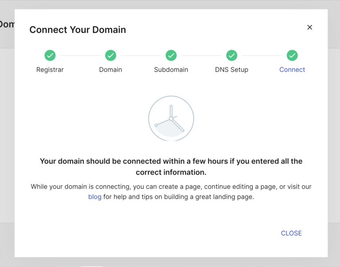The width and height of the screenshot is (340, 267).
Task: Click the 'While your domain is connecting' text
Action: tap(171, 192)
